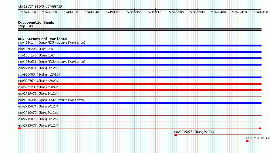Click esv2719074 (Wong2012b) variant label
The image size is (270, 153).
click(38, 106)
